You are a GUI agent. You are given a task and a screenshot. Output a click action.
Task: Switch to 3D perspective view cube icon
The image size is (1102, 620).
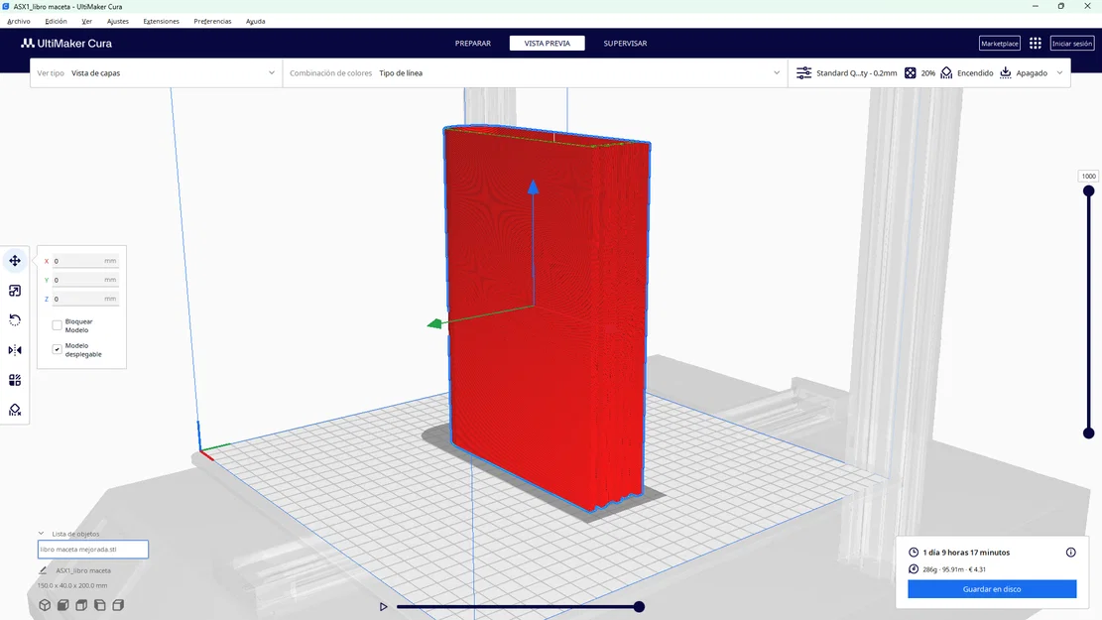pos(45,604)
